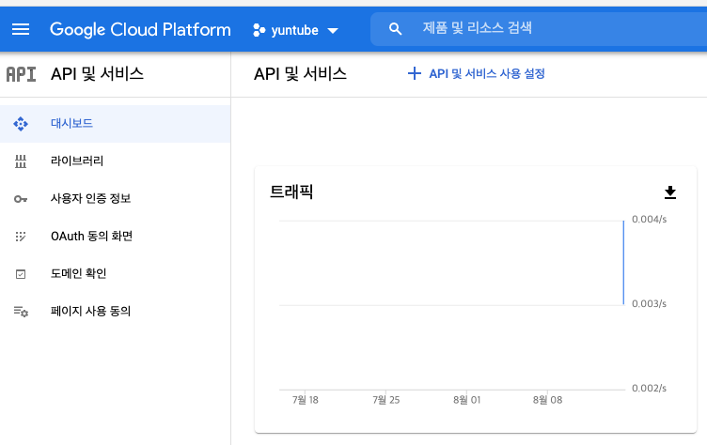Click API 및 서비스 사용 설정 link

point(476,74)
